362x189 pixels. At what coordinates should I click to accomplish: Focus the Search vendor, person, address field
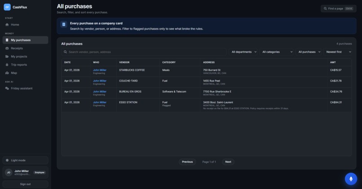(x=144, y=52)
